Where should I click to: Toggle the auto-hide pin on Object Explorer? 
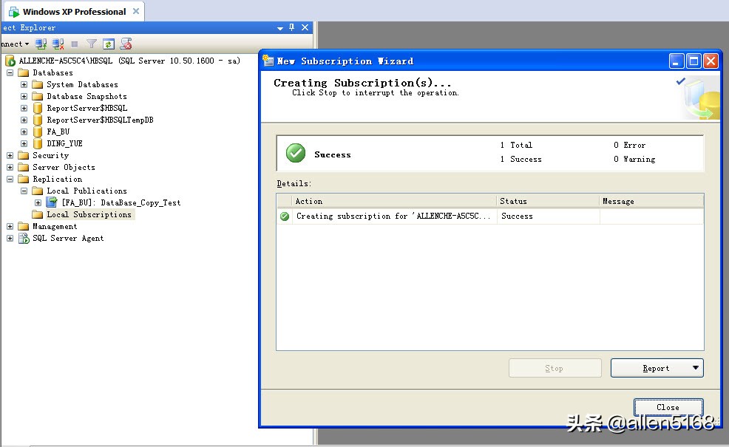pos(294,28)
